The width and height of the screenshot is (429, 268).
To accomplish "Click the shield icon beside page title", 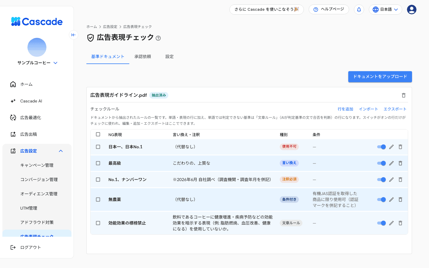I will click(x=91, y=38).
